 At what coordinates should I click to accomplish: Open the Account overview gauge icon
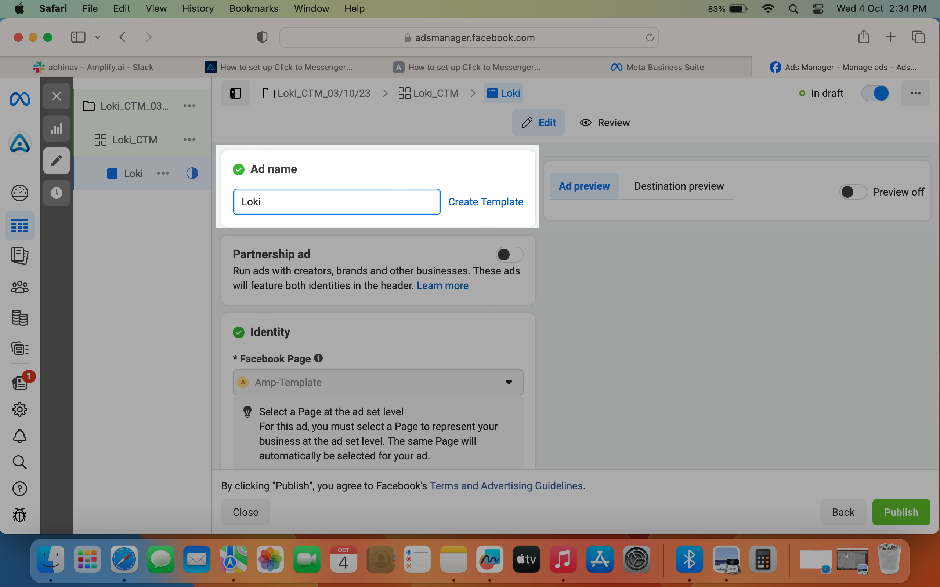(x=19, y=193)
